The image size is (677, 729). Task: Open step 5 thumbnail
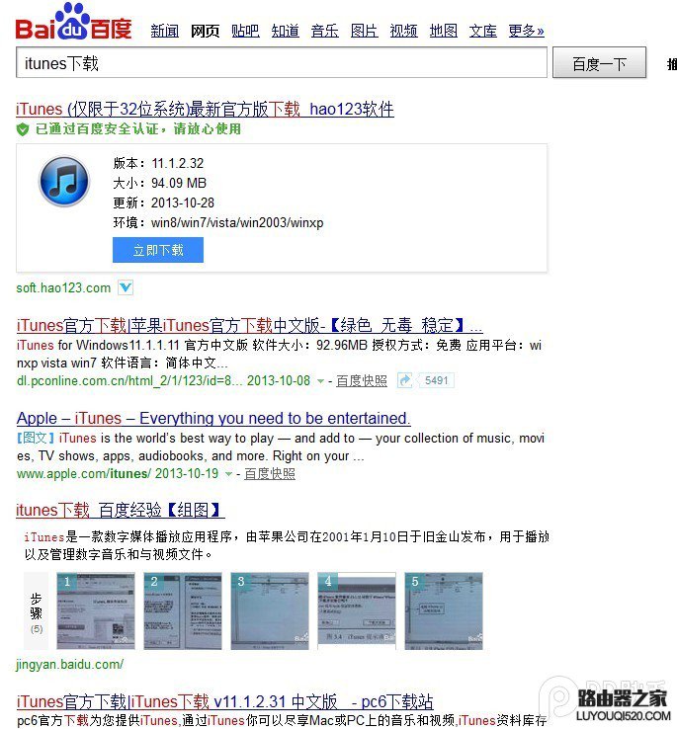tap(444, 610)
